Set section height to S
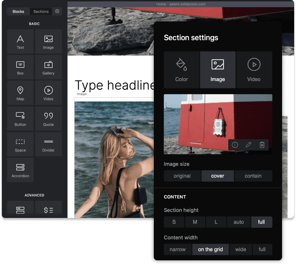 [174, 222]
